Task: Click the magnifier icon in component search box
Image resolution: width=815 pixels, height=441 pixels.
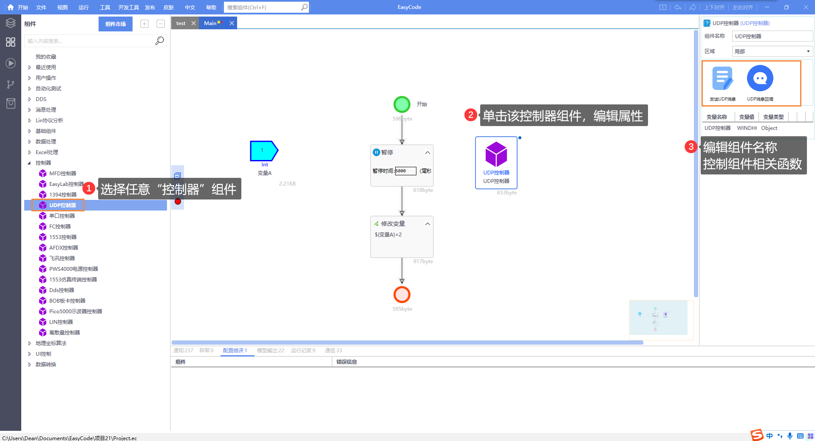Action: pyautogui.click(x=159, y=41)
